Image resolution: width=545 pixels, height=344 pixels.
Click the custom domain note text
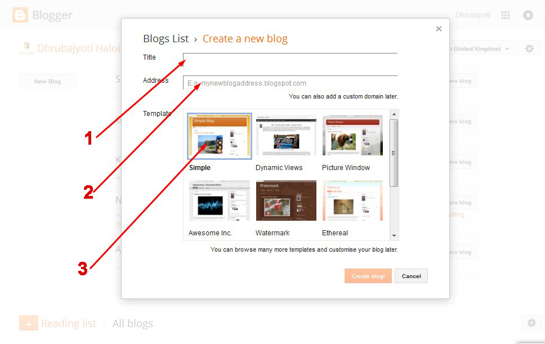343,96
